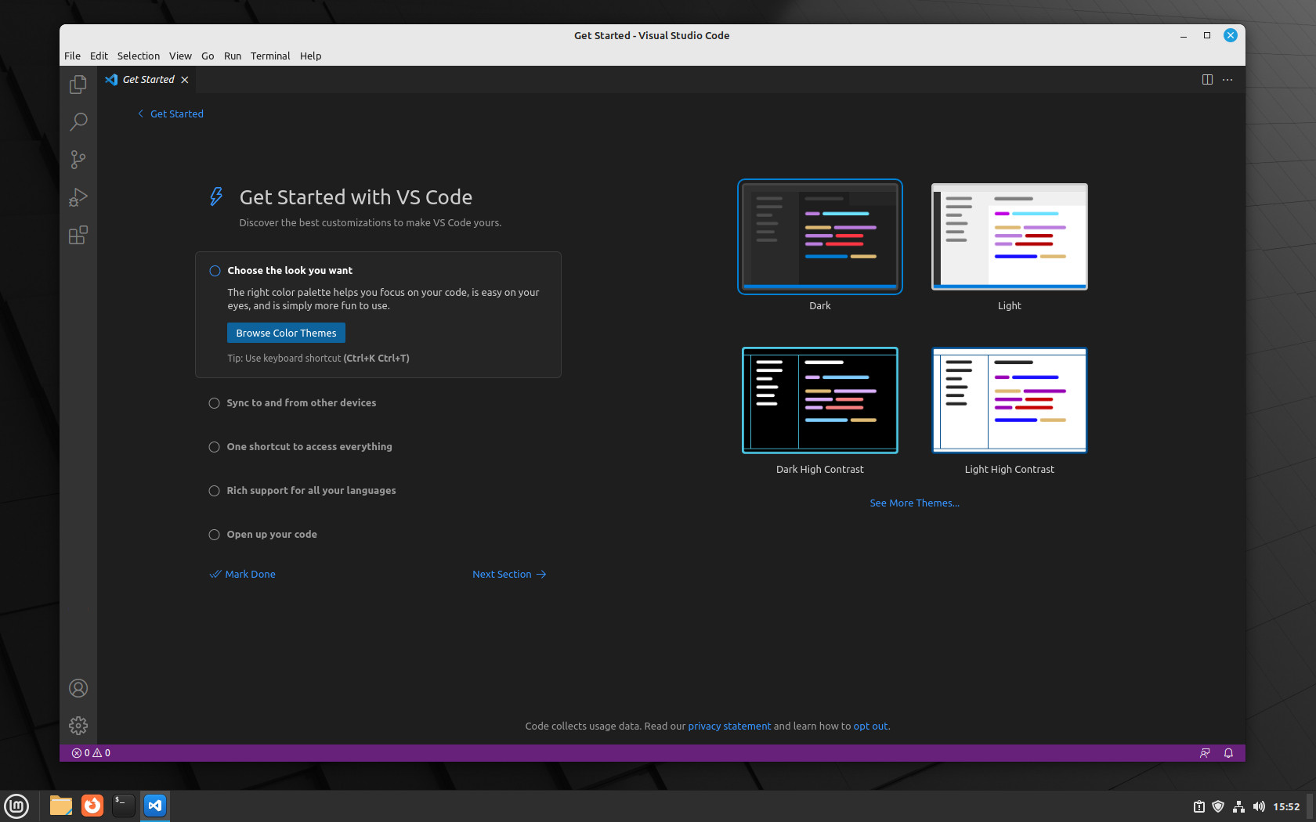Screen dimensions: 1316x822
Task: Click the notifications bell in status bar
Action: (x=1228, y=753)
